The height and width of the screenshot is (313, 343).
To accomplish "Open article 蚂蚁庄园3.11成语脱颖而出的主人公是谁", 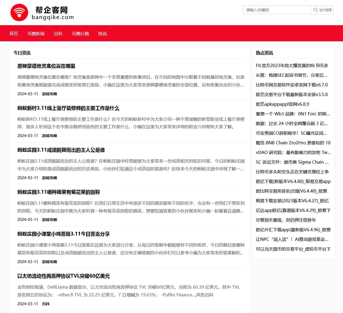I will [61, 150].
